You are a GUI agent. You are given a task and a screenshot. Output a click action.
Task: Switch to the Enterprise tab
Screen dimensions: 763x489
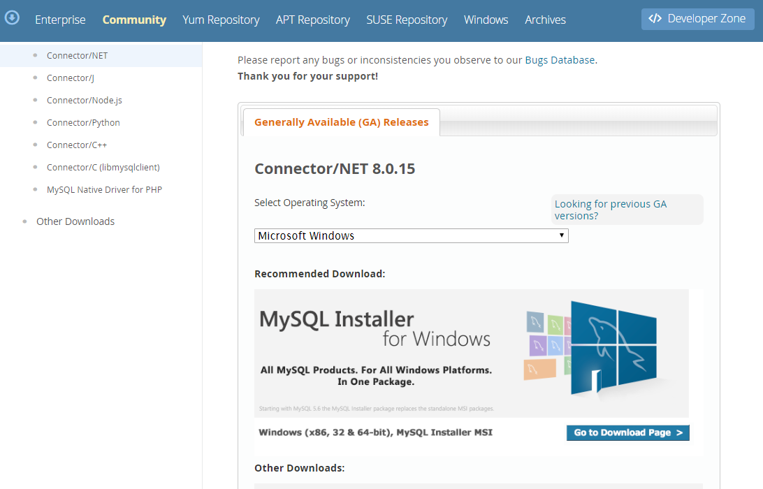point(60,20)
